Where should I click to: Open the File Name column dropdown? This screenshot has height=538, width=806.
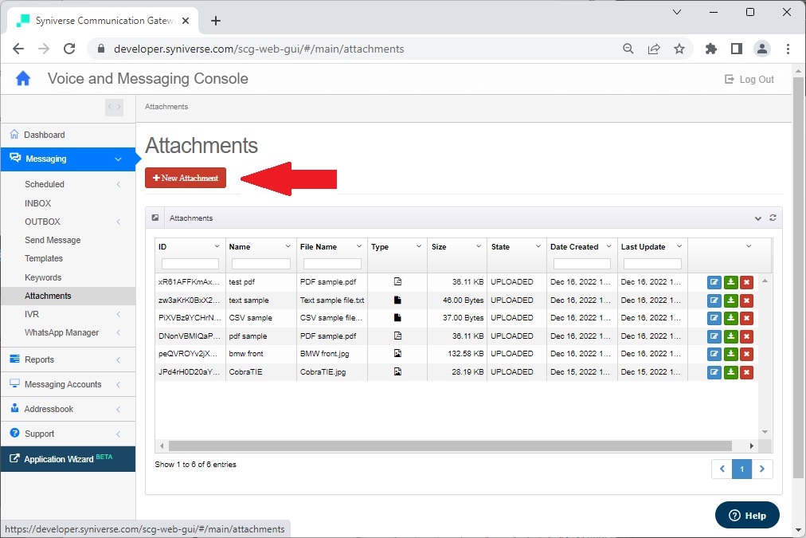click(358, 246)
